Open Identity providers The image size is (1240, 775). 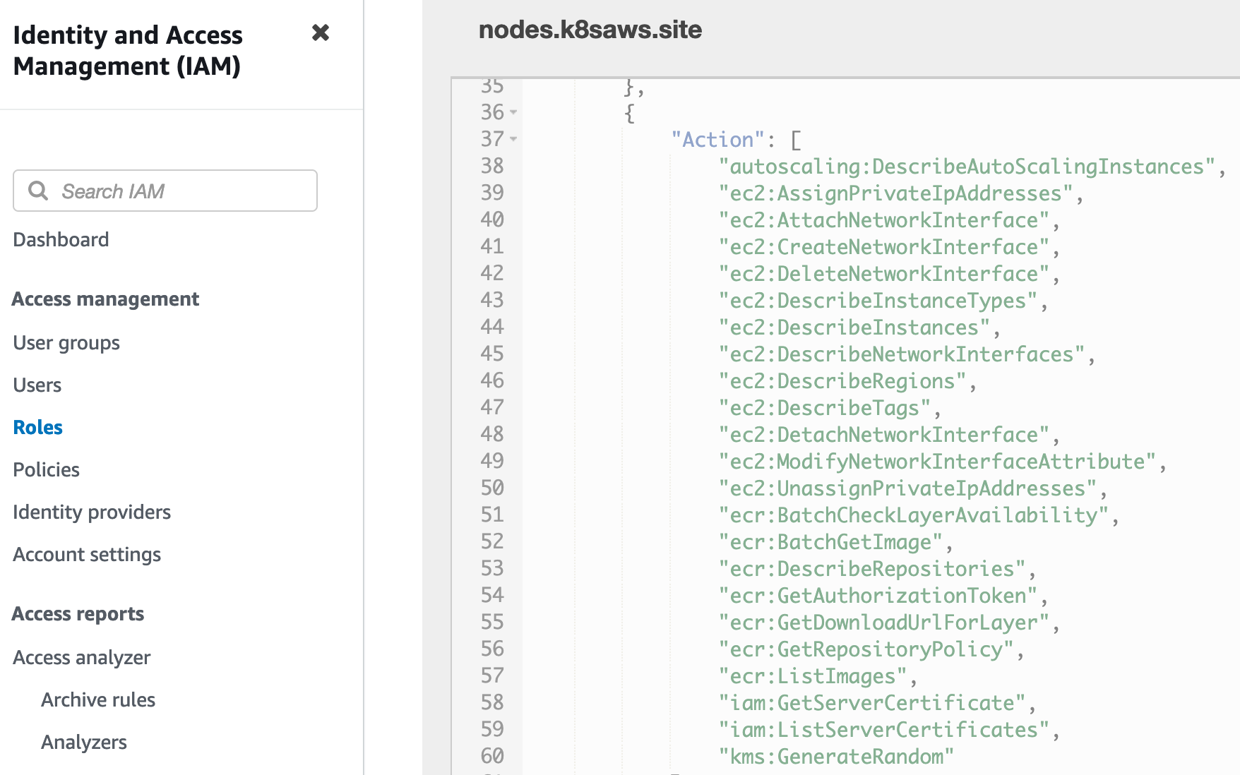click(x=92, y=512)
